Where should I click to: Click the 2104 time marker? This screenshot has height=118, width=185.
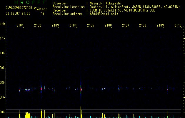(73, 25)
